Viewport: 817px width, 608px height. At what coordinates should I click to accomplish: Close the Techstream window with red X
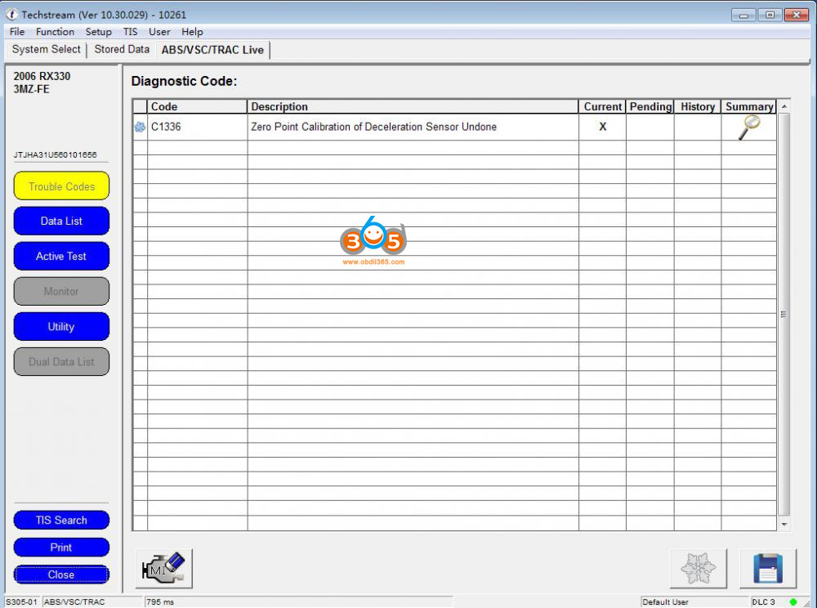797,15
